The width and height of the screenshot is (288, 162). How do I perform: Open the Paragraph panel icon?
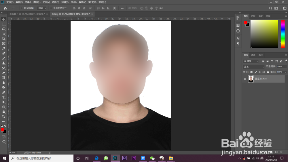tap(238, 44)
